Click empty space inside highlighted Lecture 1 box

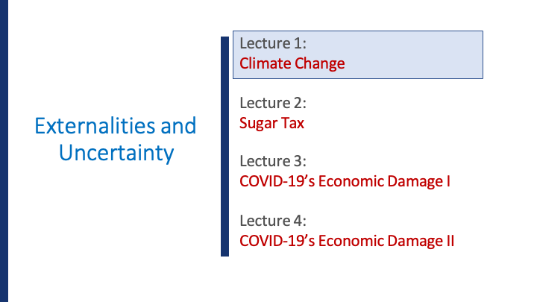pos(425,54)
